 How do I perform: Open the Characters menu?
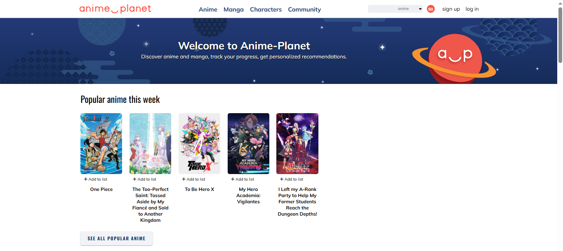266,9
